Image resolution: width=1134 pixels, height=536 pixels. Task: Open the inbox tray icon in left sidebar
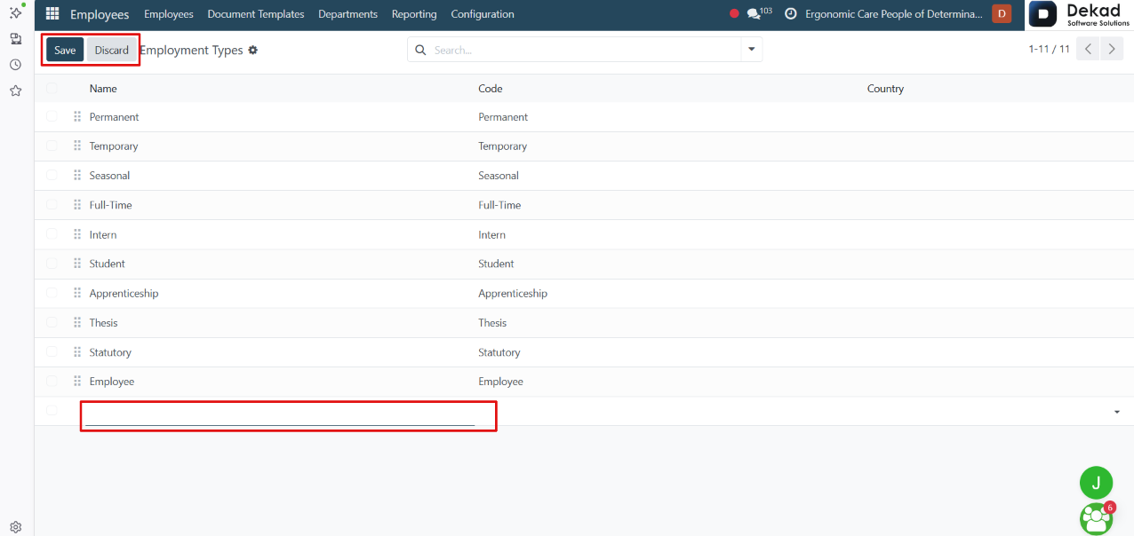(15, 39)
